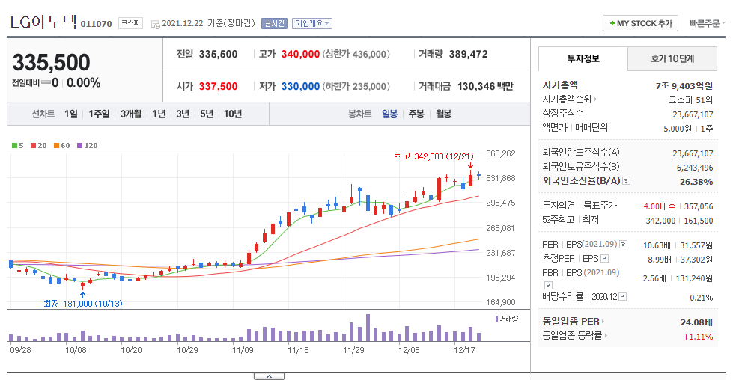Select the 월봉 monthly candle chart
733x380 pixels.
pyautogui.click(x=444, y=114)
